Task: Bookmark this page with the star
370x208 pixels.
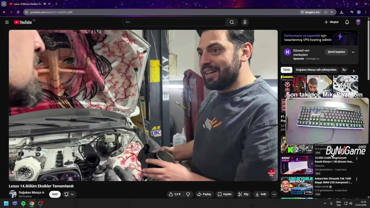Action: tap(332, 12)
